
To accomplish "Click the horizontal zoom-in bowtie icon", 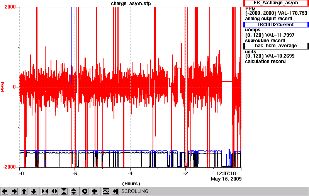I will (45, 191).
